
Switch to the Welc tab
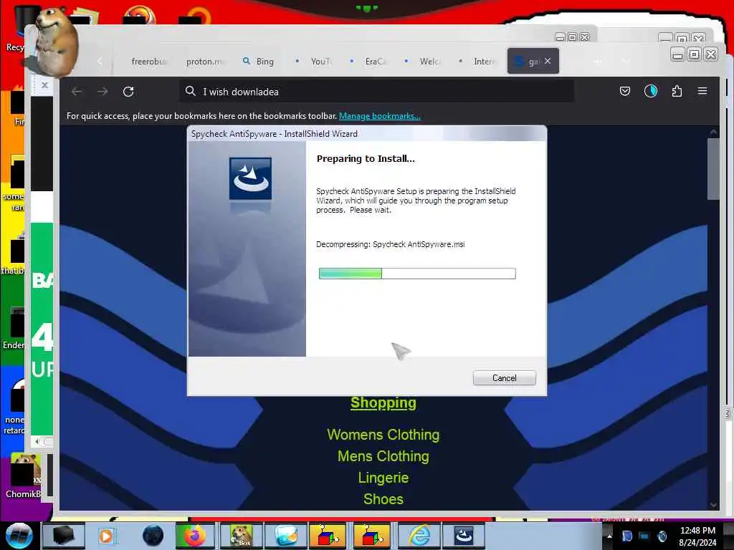tap(424, 62)
